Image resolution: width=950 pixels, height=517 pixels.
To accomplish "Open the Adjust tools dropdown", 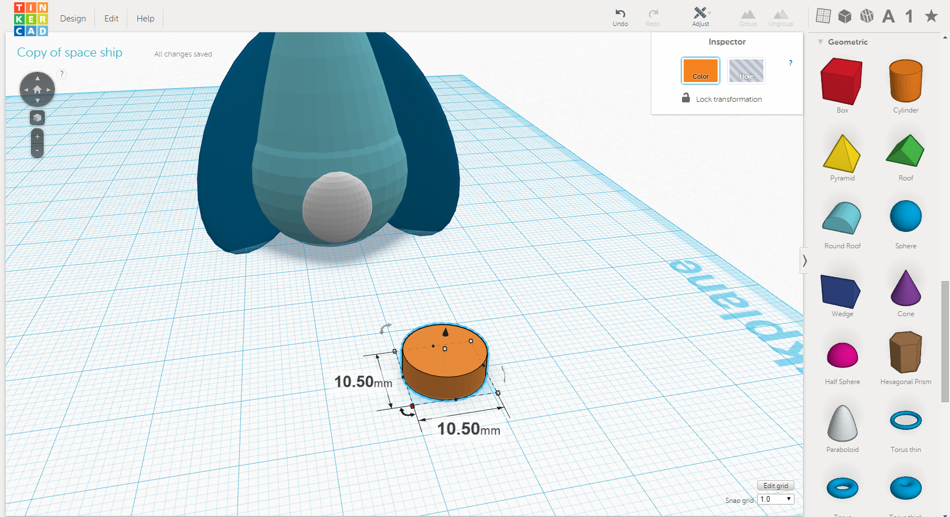I will coord(701,17).
